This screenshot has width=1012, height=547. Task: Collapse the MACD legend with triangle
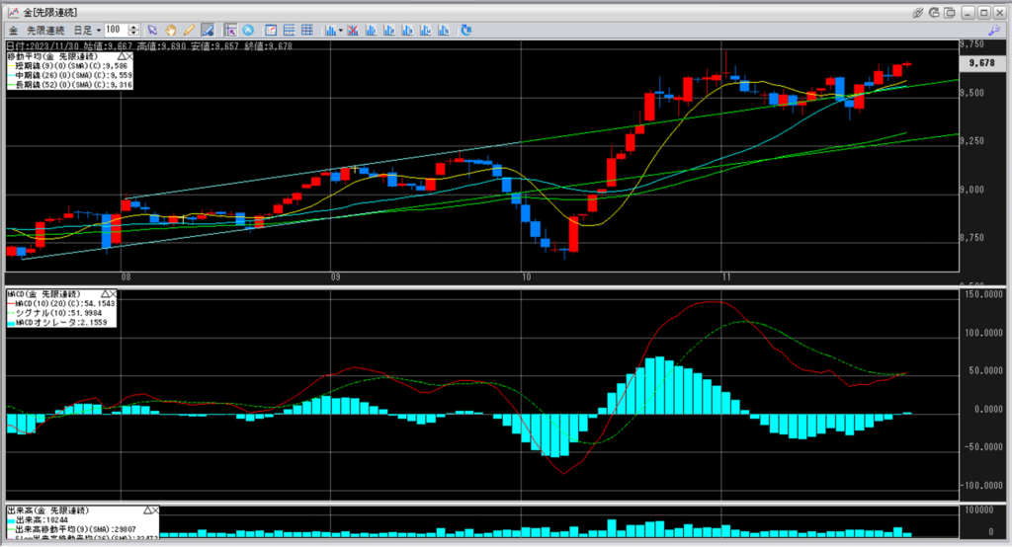point(105,294)
